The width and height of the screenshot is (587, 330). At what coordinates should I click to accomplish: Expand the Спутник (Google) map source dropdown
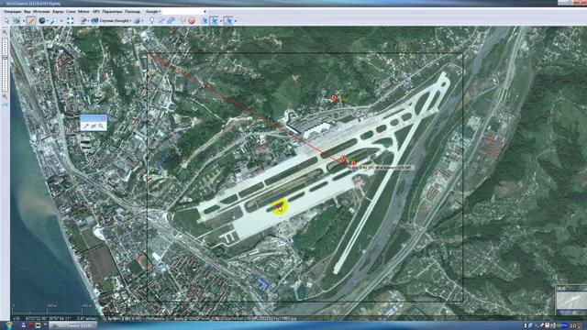click(112, 21)
